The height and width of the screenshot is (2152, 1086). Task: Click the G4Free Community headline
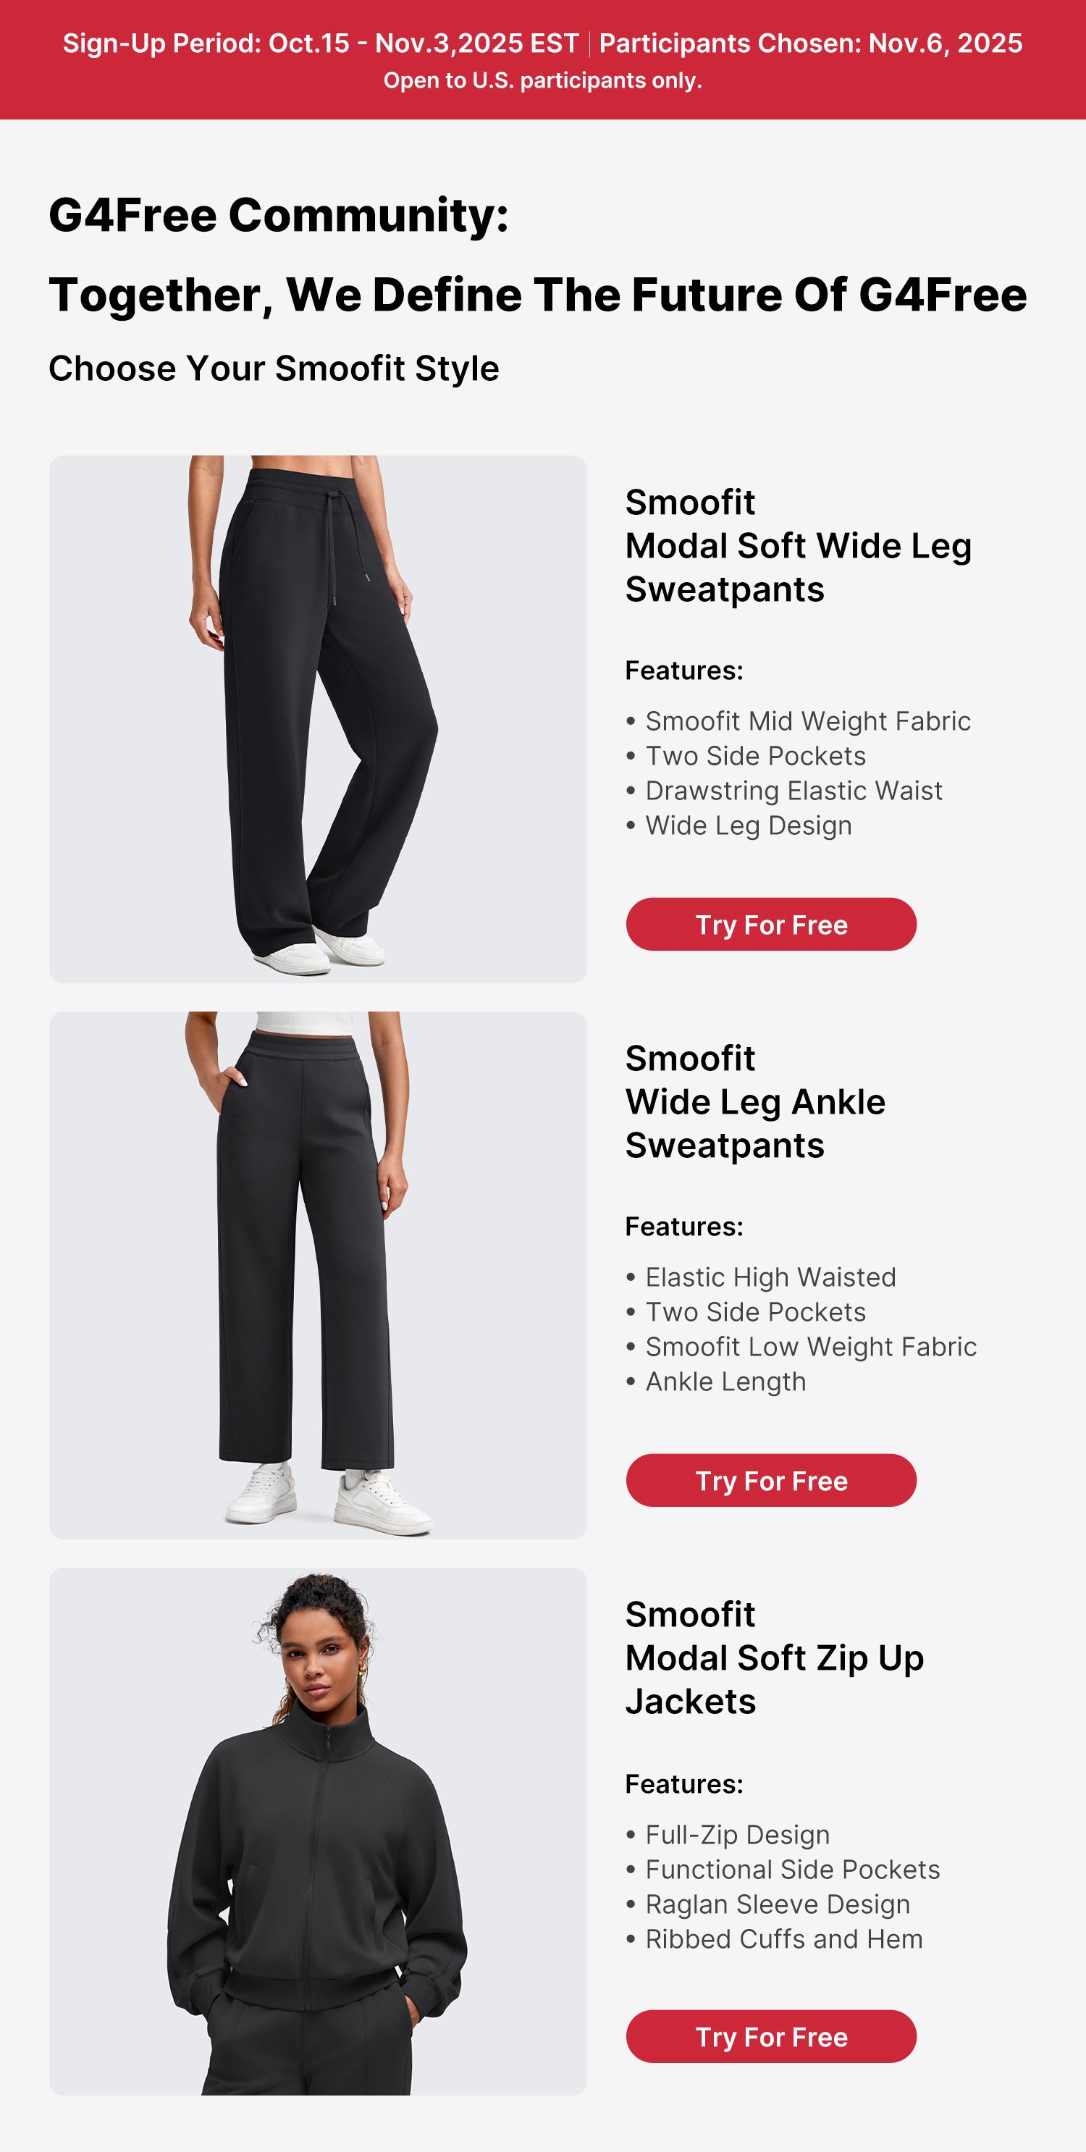[x=279, y=216]
